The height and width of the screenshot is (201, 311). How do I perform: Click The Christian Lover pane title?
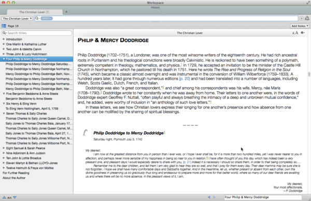coord(190,33)
